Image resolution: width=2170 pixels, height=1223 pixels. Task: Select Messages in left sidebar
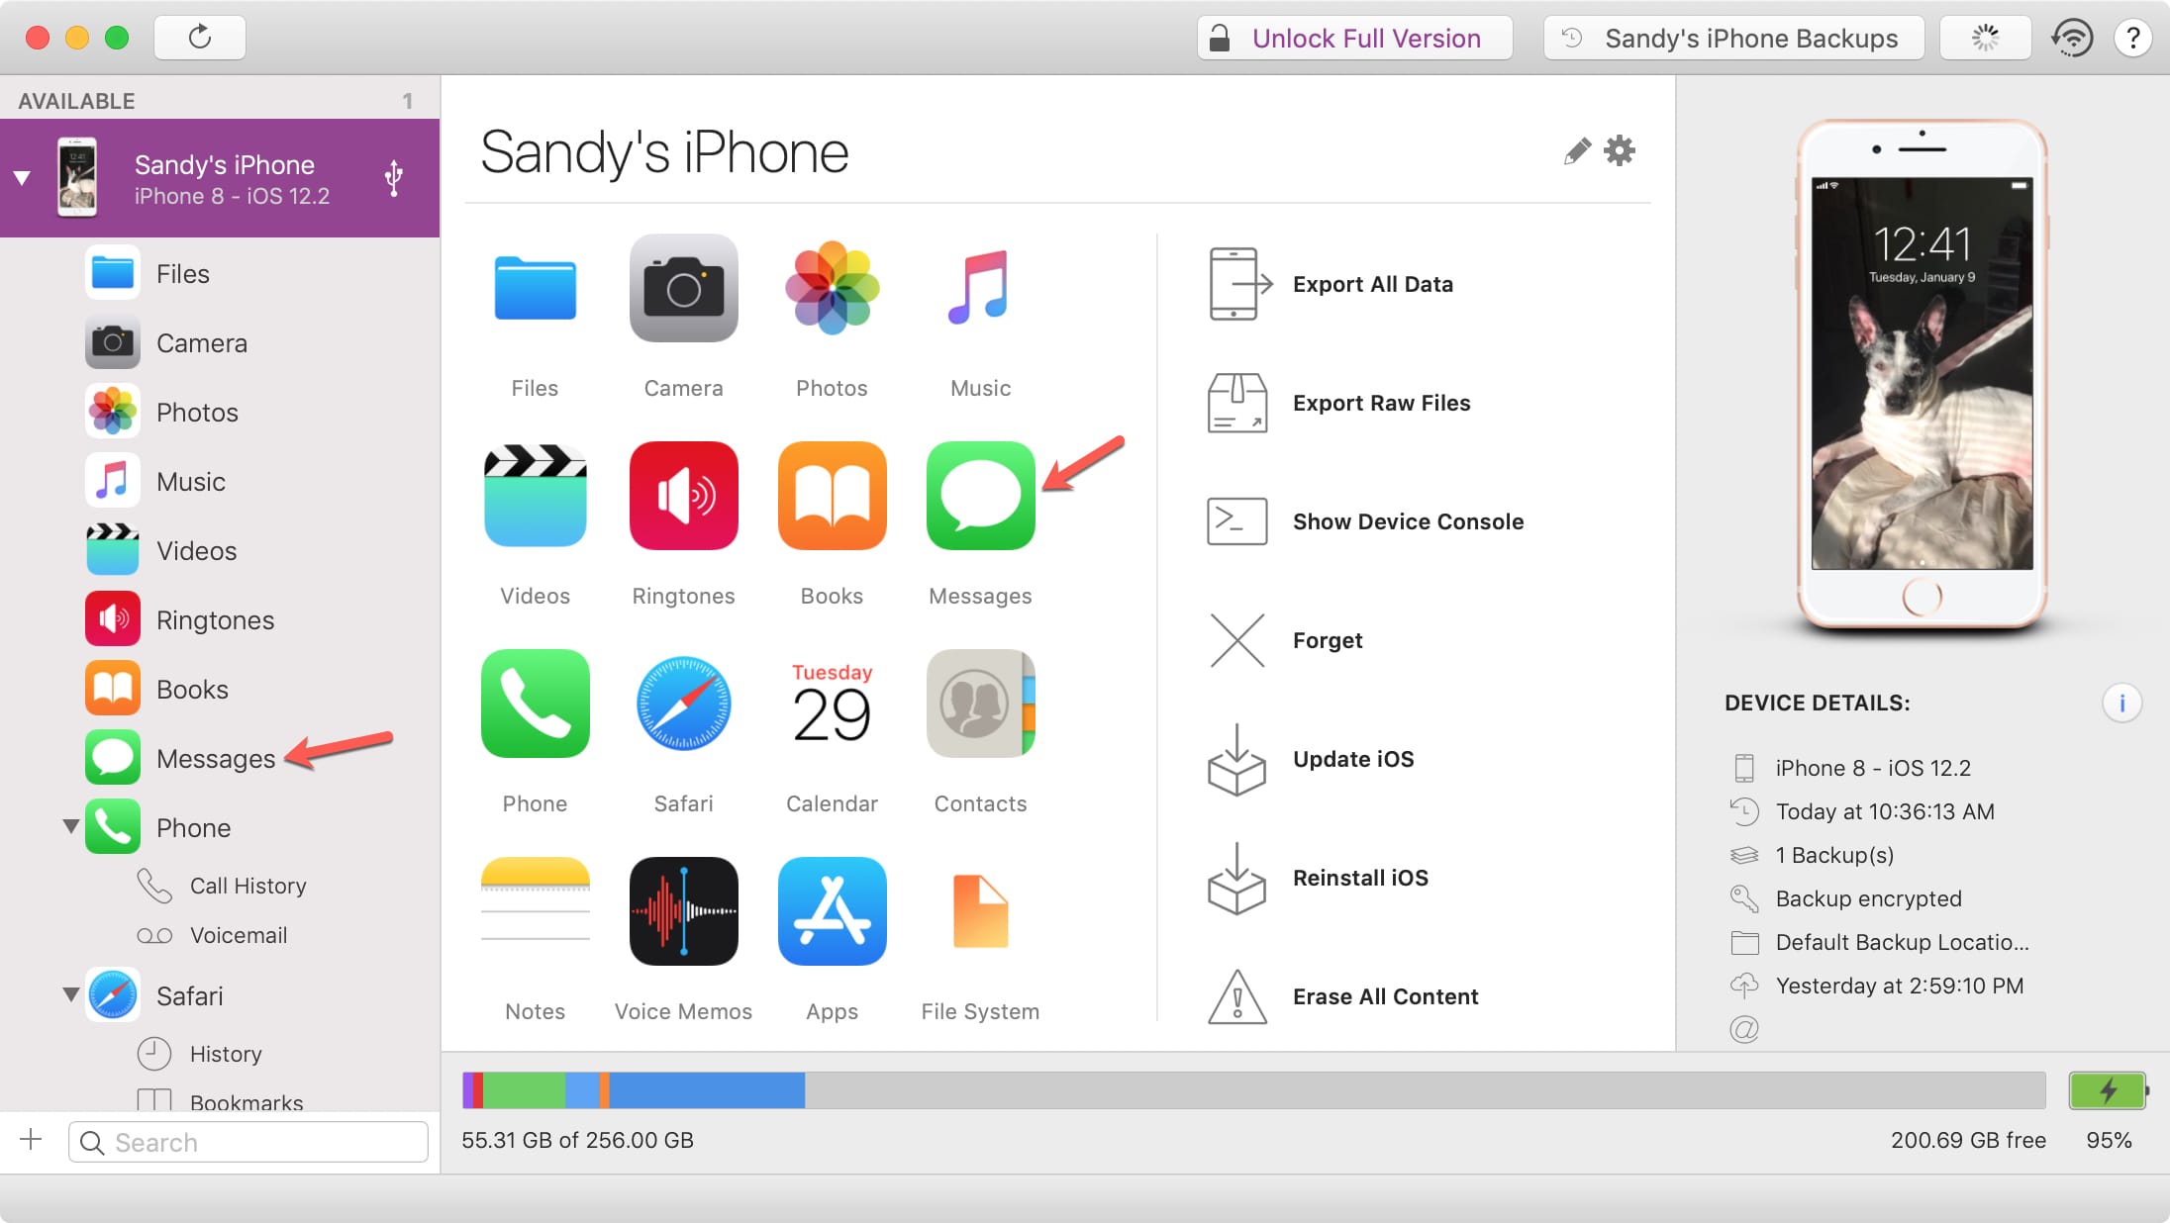[215, 760]
